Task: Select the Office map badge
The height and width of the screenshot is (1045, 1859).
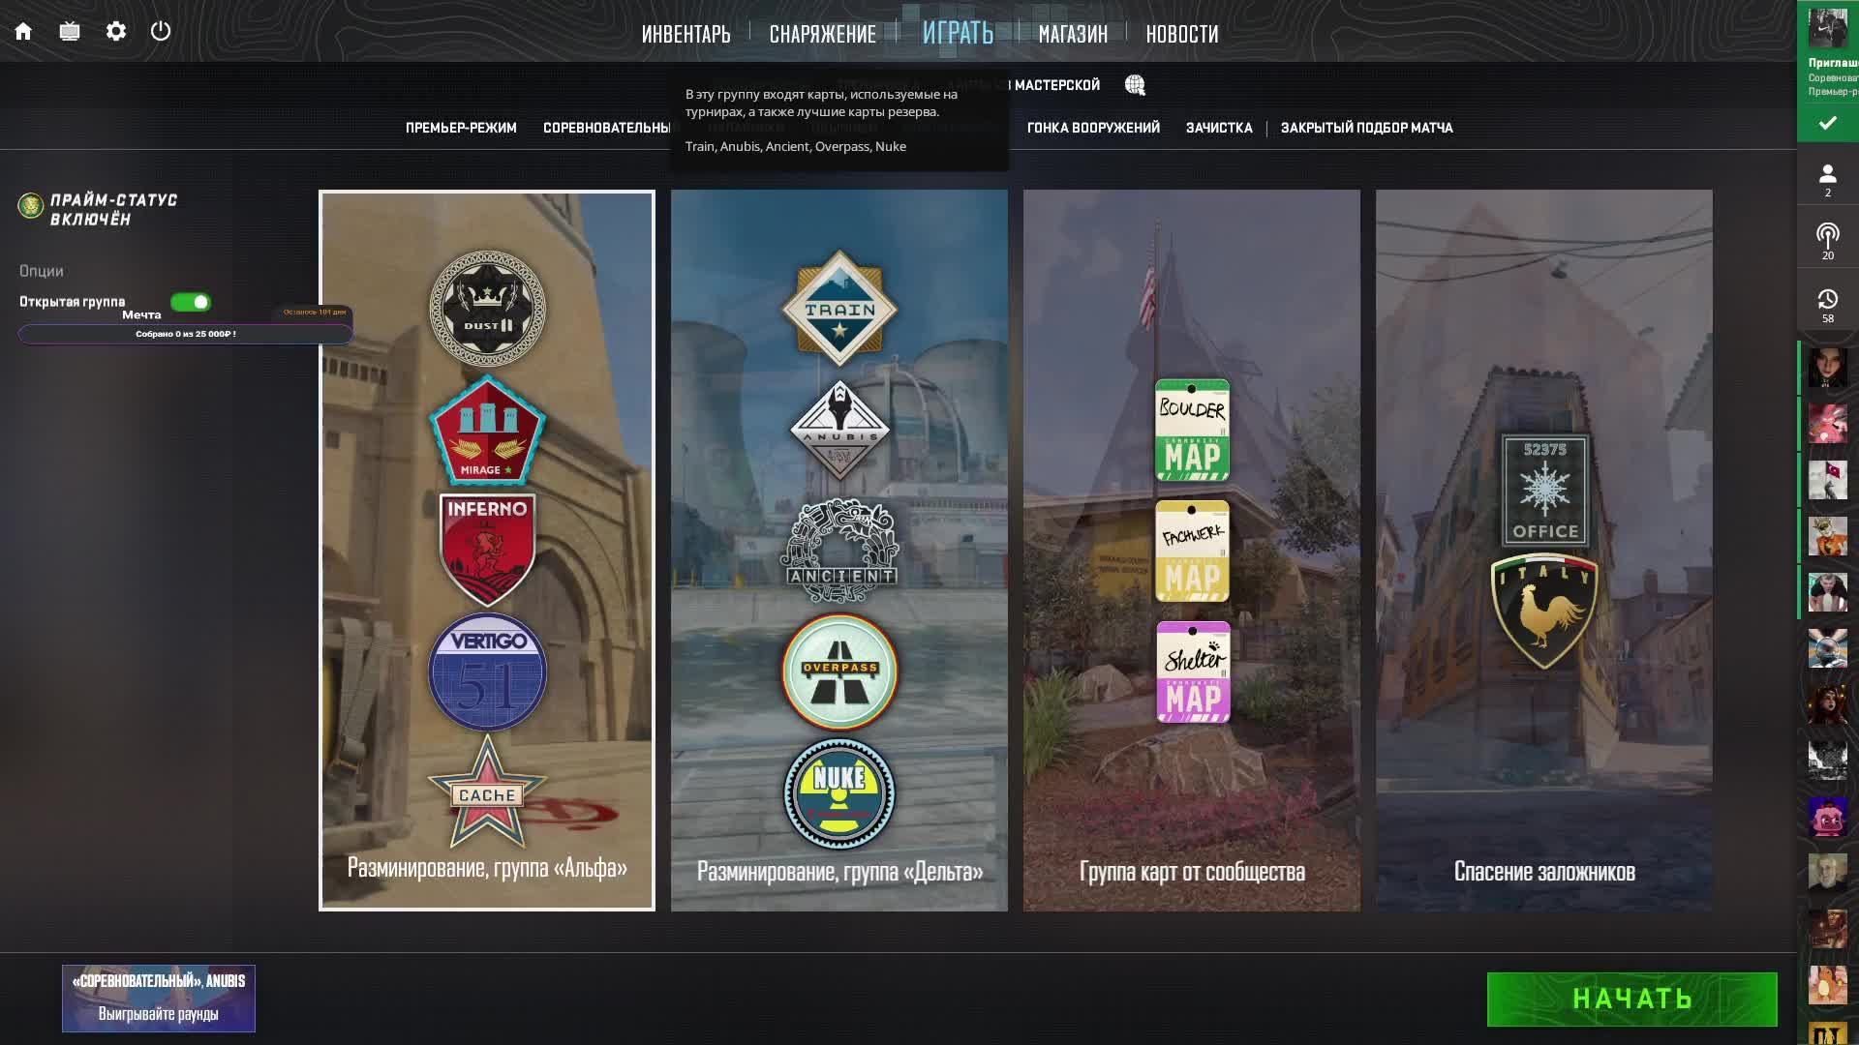Action: tap(1544, 491)
